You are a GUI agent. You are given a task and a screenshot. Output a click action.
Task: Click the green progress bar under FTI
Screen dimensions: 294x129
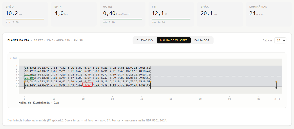click(x=171, y=19)
